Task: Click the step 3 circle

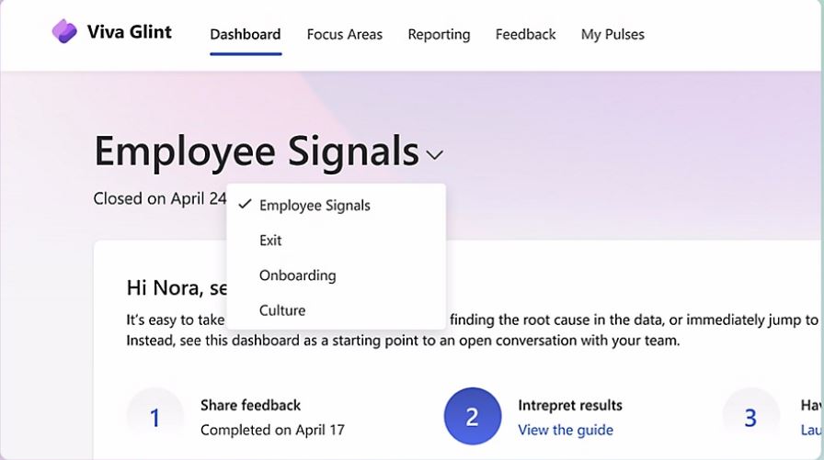Action: [x=750, y=417]
